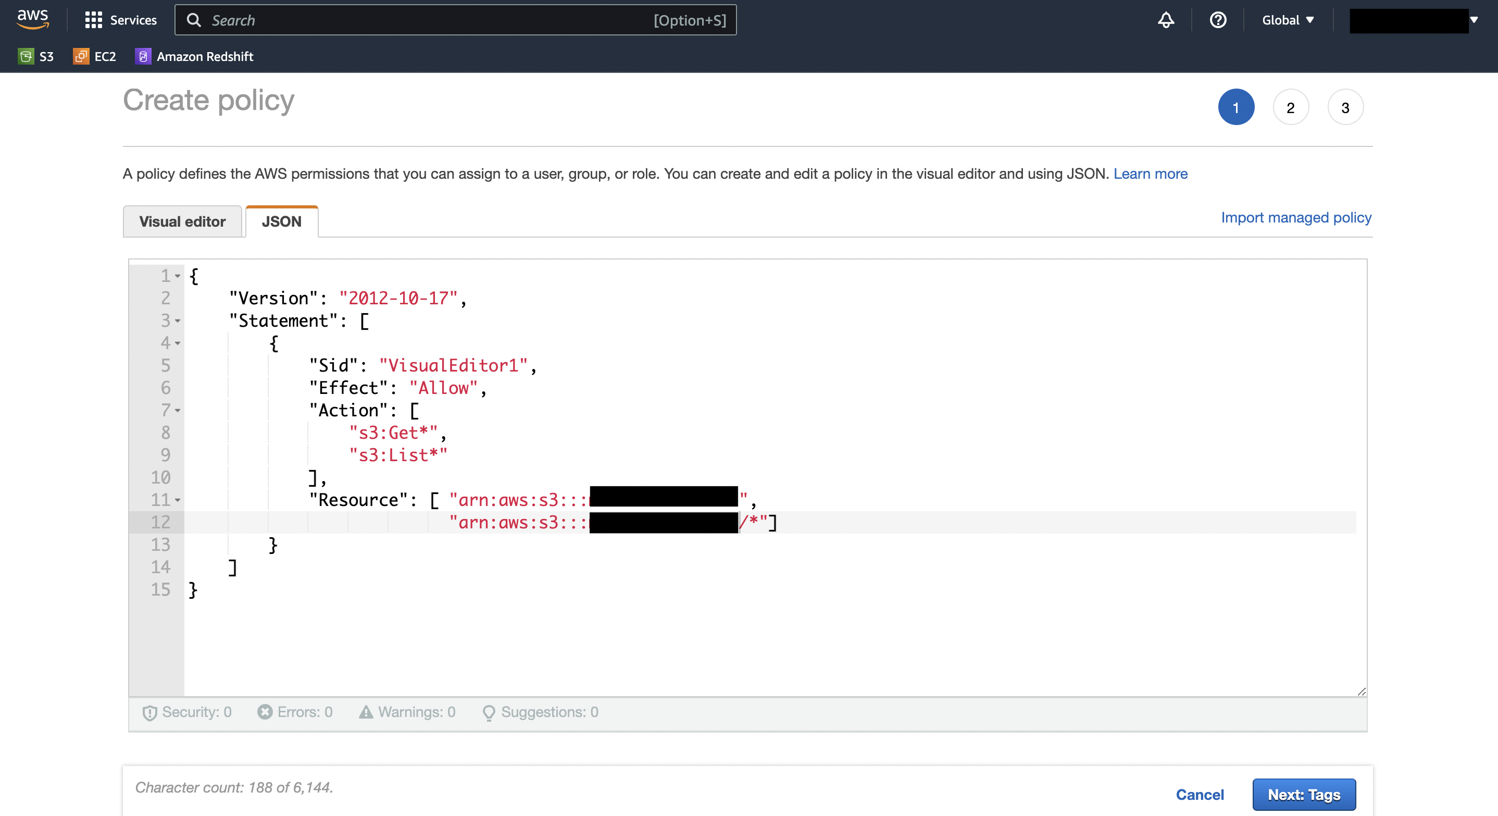The height and width of the screenshot is (816, 1498).
Task: Open the Global region dropdown
Action: tap(1288, 20)
